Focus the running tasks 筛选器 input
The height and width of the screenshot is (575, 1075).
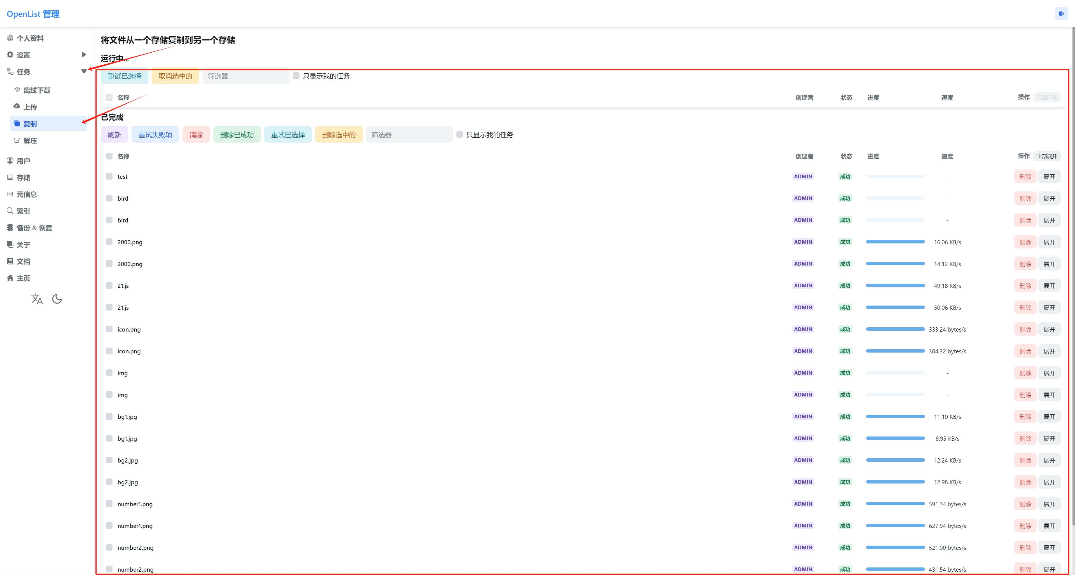point(246,76)
